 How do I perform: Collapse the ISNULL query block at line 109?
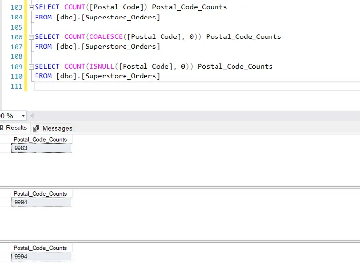(x=31, y=67)
